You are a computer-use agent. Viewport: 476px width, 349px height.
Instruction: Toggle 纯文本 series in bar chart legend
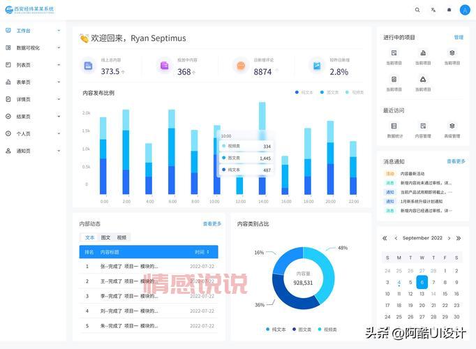pyautogui.click(x=304, y=92)
